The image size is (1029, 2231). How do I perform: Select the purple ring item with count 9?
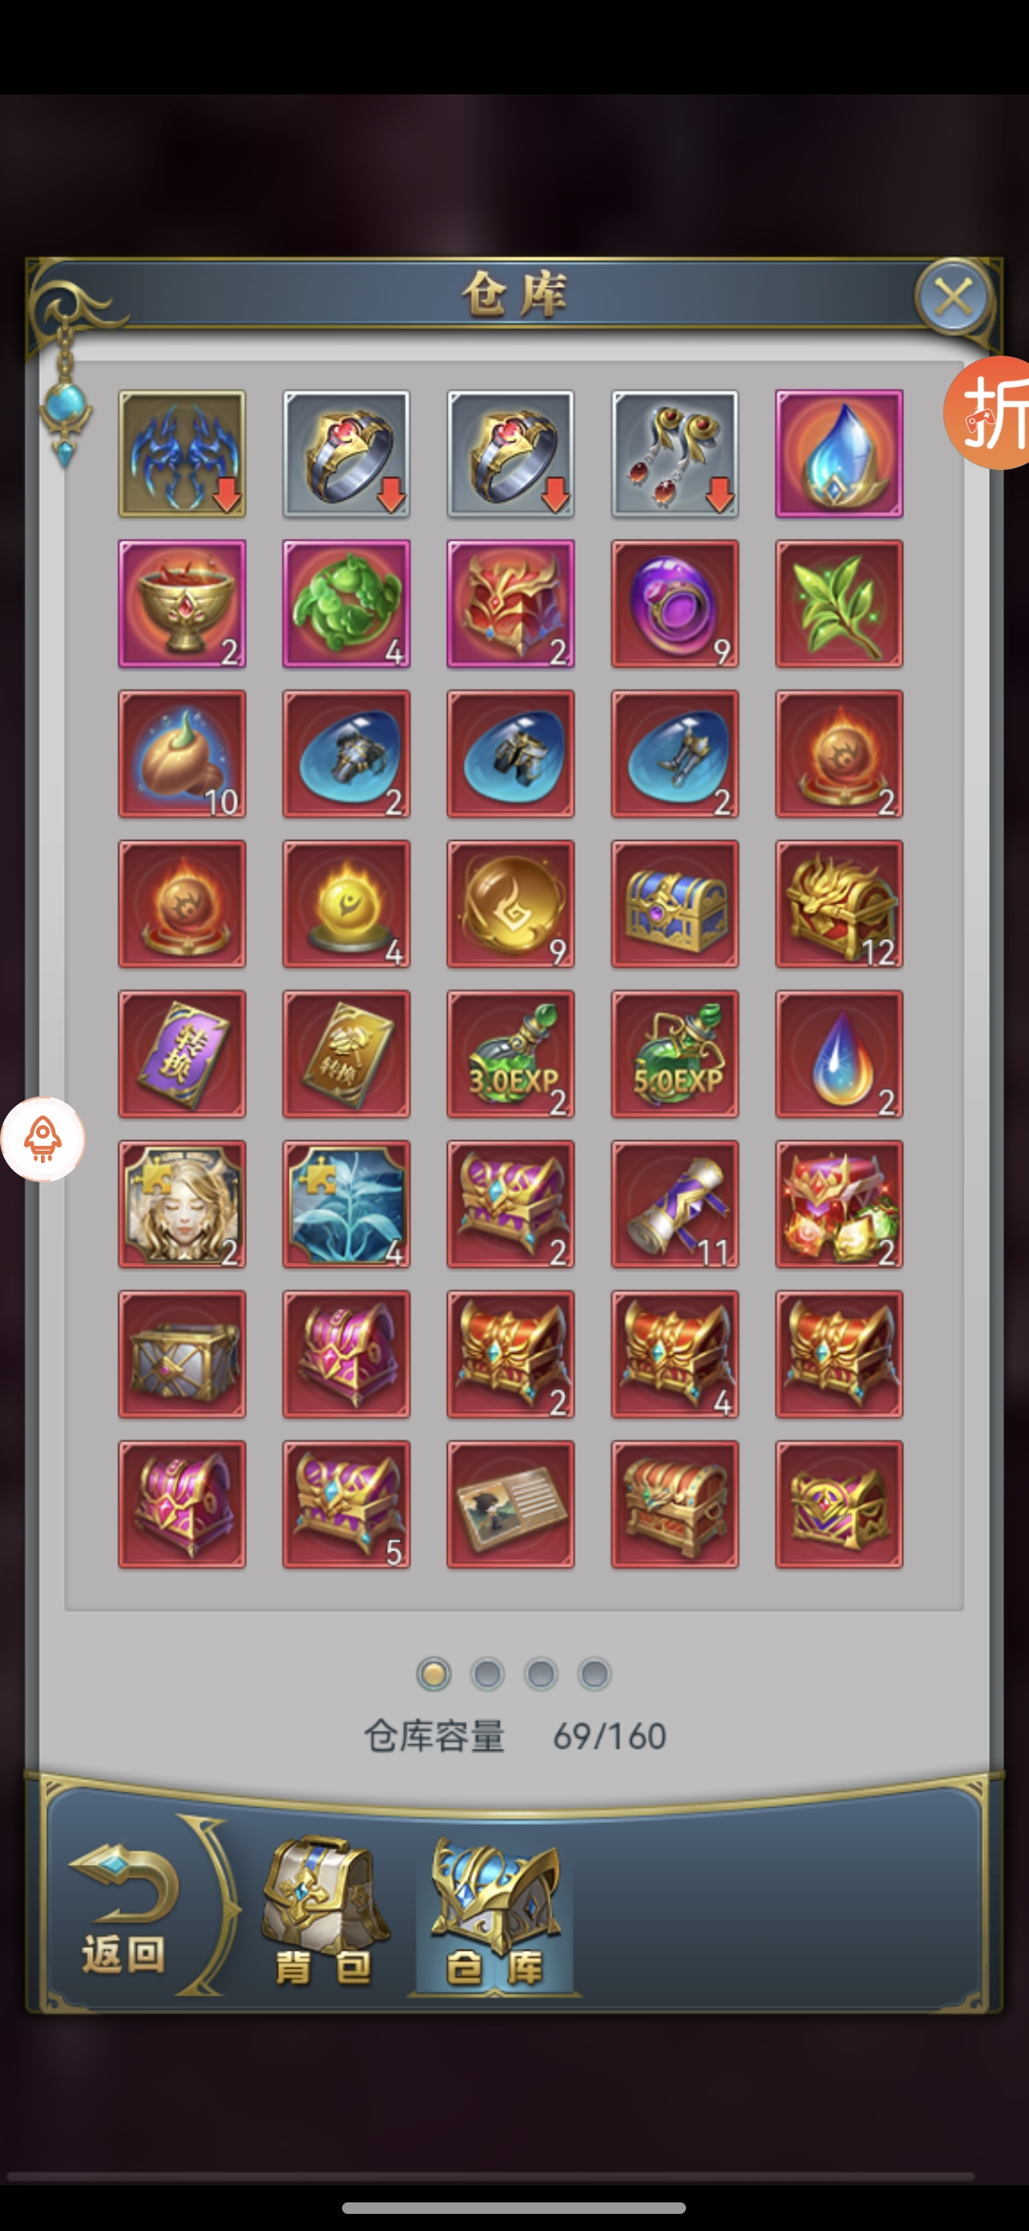[x=675, y=604]
